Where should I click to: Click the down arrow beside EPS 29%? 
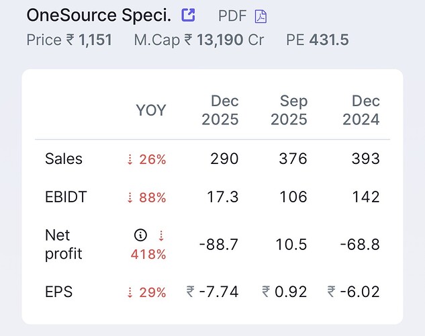(130, 292)
